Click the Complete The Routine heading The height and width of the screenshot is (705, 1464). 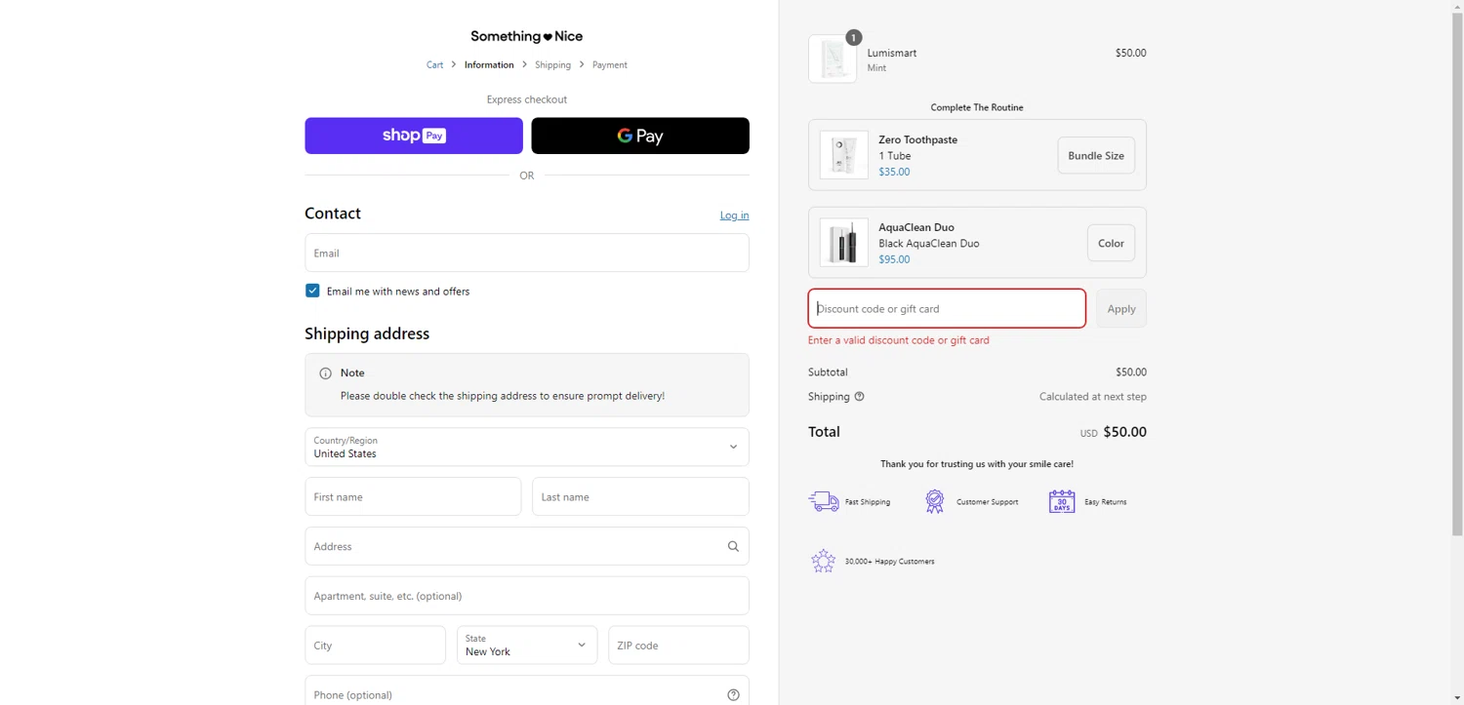977,107
